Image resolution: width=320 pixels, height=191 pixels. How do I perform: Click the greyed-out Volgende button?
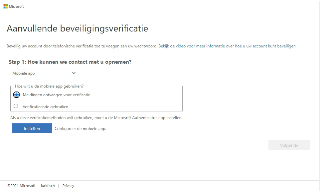289,145
